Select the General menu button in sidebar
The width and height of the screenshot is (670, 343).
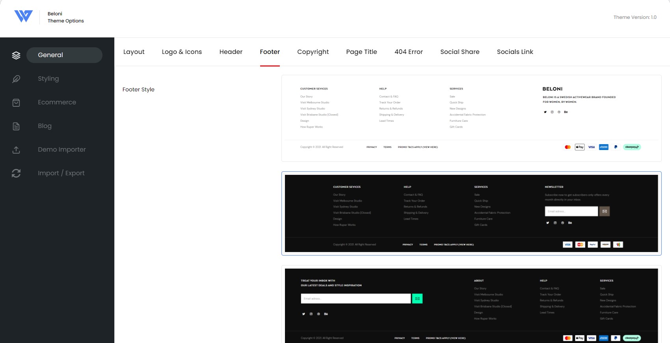pos(64,55)
